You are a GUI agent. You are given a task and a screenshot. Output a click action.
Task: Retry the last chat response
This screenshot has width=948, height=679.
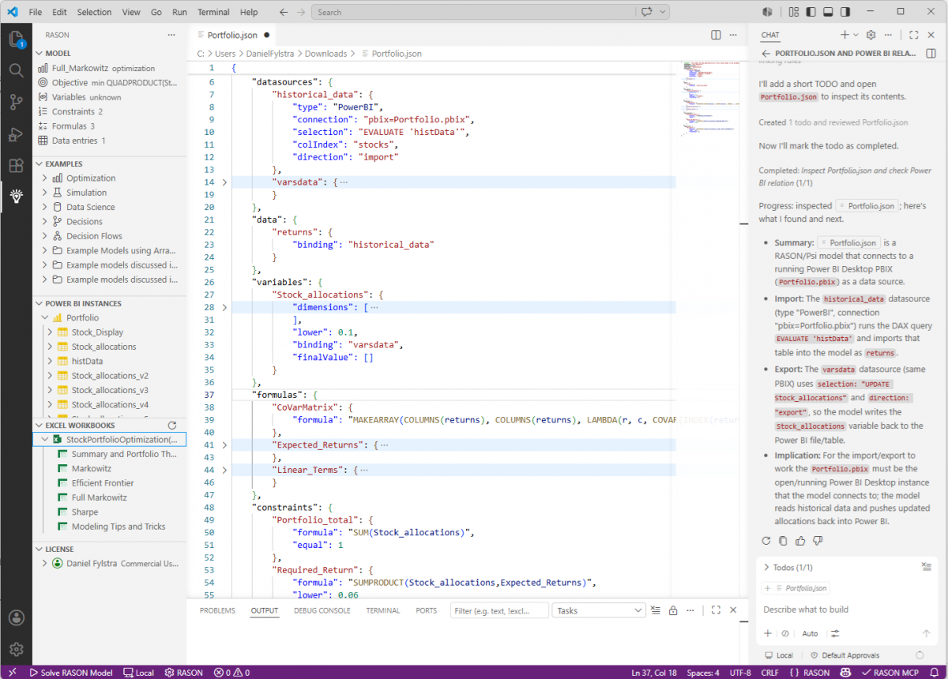pos(766,541)
